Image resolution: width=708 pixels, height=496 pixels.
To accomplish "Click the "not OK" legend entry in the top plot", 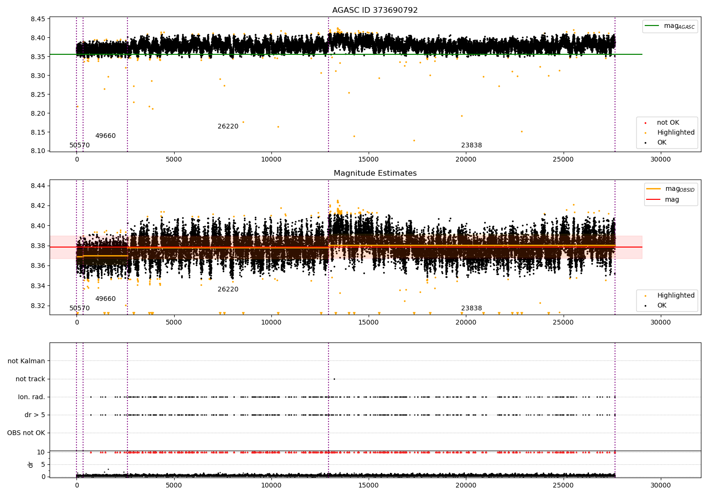I will 668,123.
